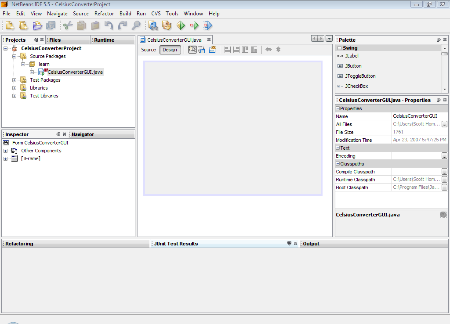Image resolution: width=450 pixels, height=324 pixels.
Task: Expand the Libraries node in Projects
Action: (x=14, y=87)
